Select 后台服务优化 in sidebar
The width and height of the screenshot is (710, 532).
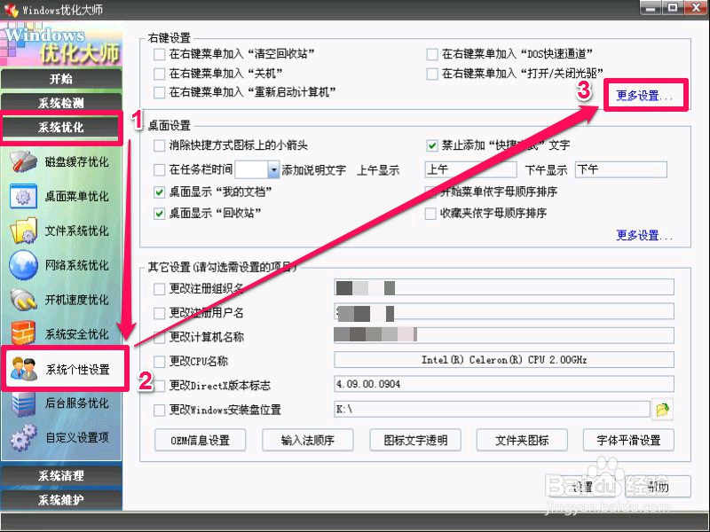click(x=77, y=403)
